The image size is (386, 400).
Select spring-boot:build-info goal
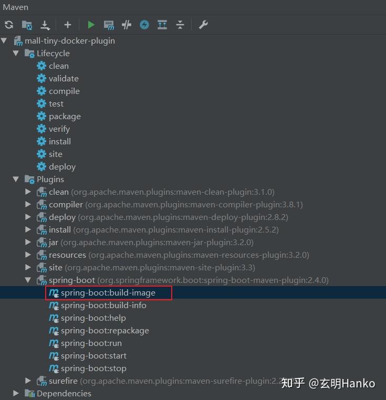pos(103,306)
